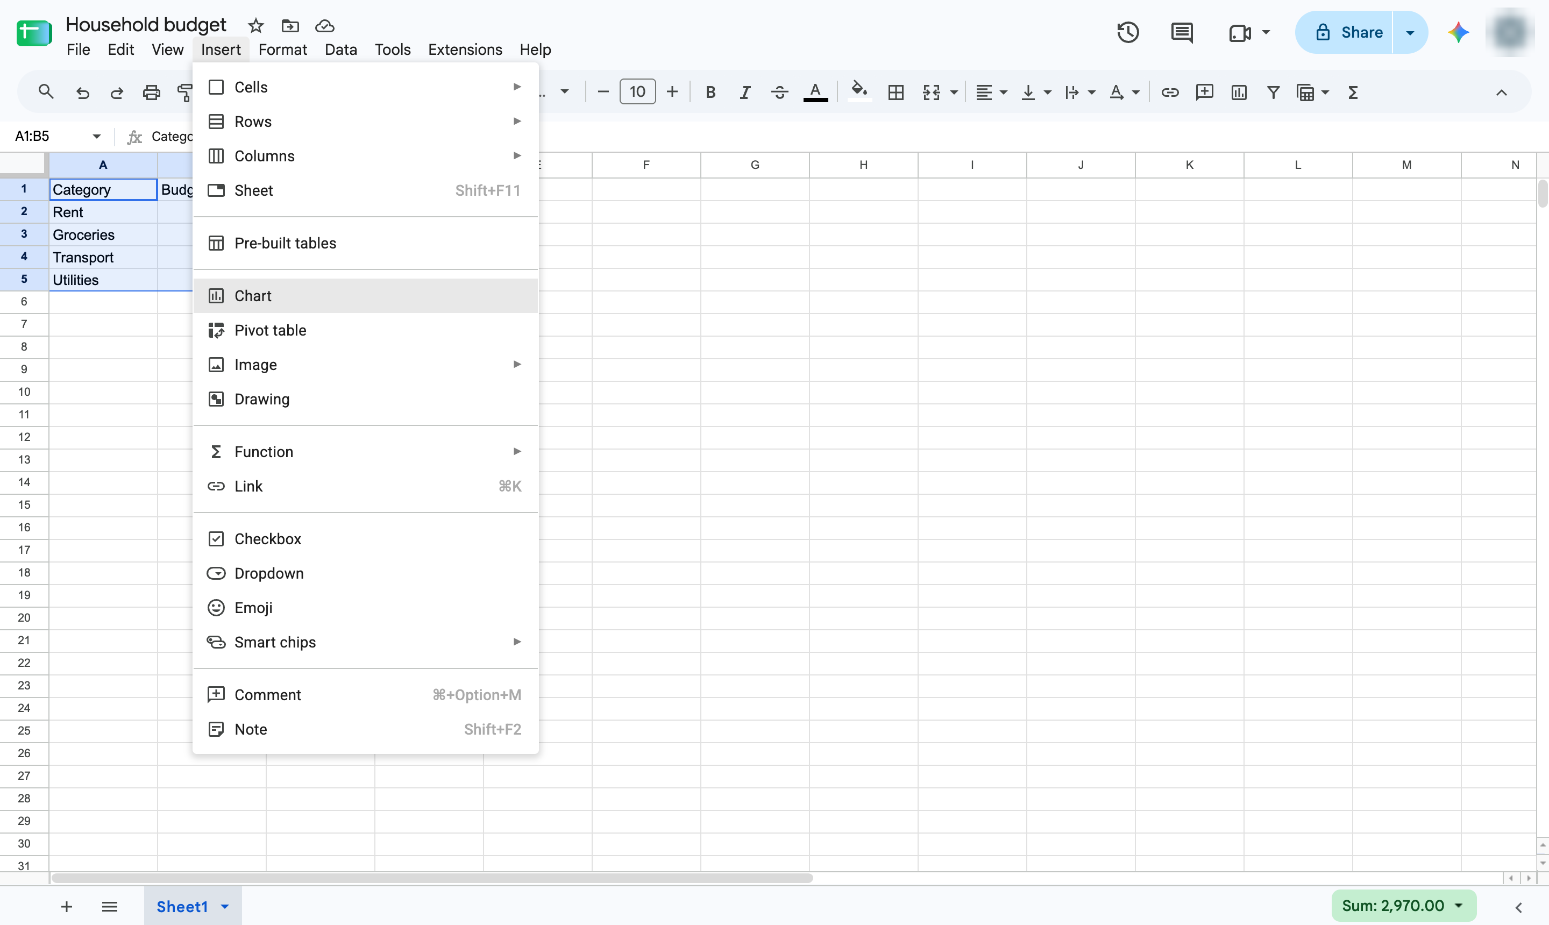
Task: Click the move to folder icon
Action: tap(290, 26)
